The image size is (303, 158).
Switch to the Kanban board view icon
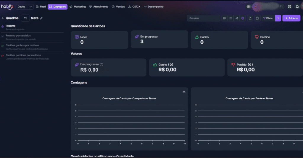coord(225,18)
